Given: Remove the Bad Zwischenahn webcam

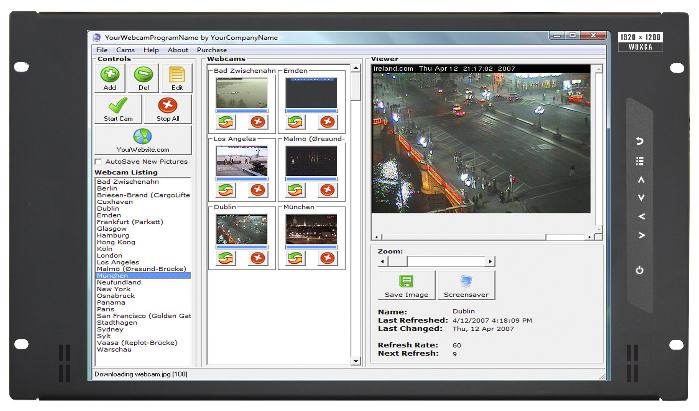Looking at the screenshot, I should click(258, 122).
